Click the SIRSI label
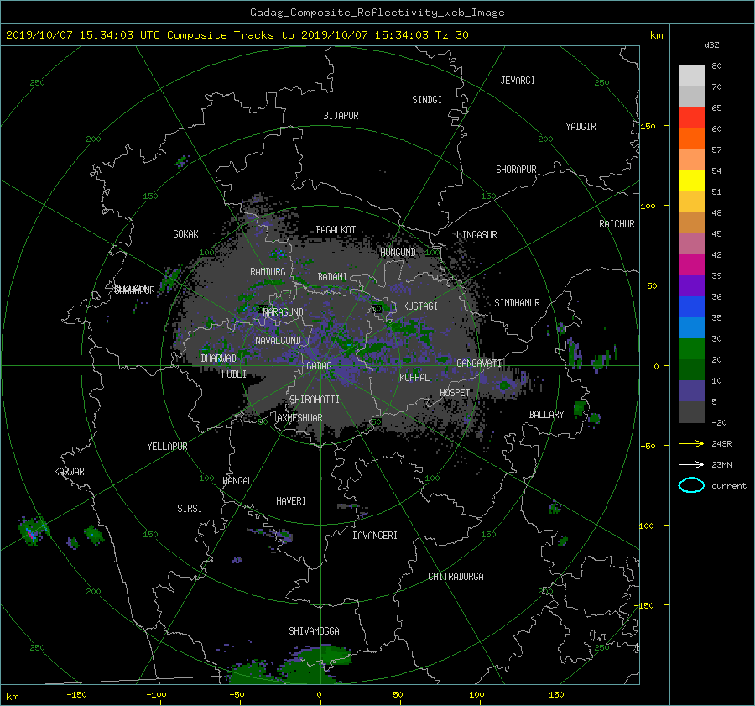The height and width of the screenshot is (706, 755). point(190,509)
